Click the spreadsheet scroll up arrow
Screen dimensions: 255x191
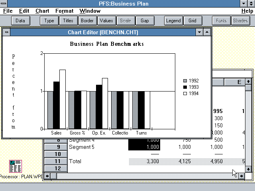248,82
